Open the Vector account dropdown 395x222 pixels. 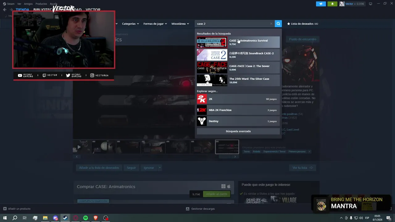point(353,4)
